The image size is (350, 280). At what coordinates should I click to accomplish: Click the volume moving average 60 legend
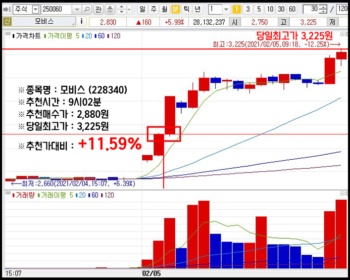click(x=93, y=195)
